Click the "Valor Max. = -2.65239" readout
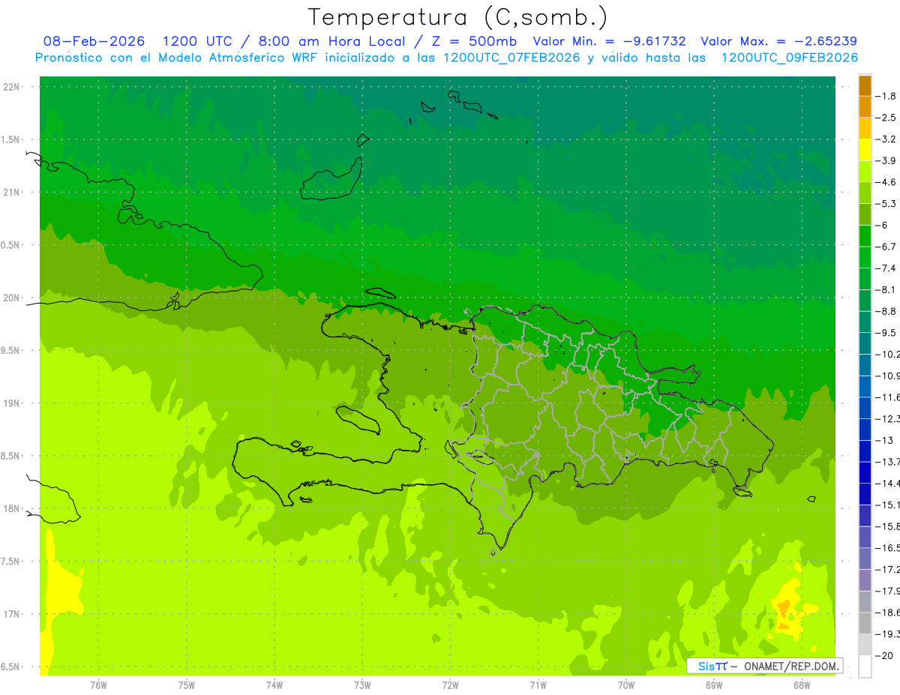900x695 pixels. coord(778,41)
